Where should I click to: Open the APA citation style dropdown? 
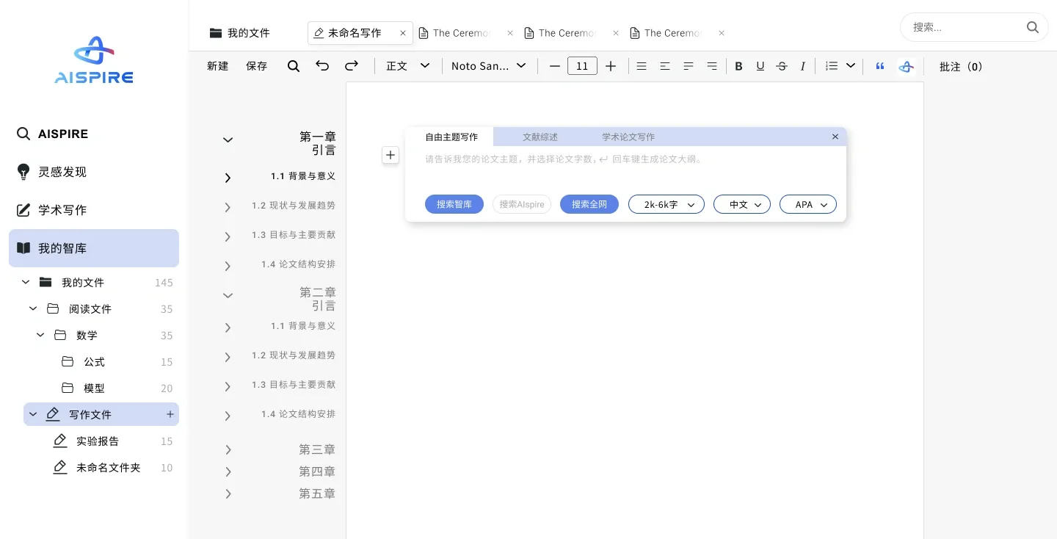pyautogui.click(x=808, y=204)
